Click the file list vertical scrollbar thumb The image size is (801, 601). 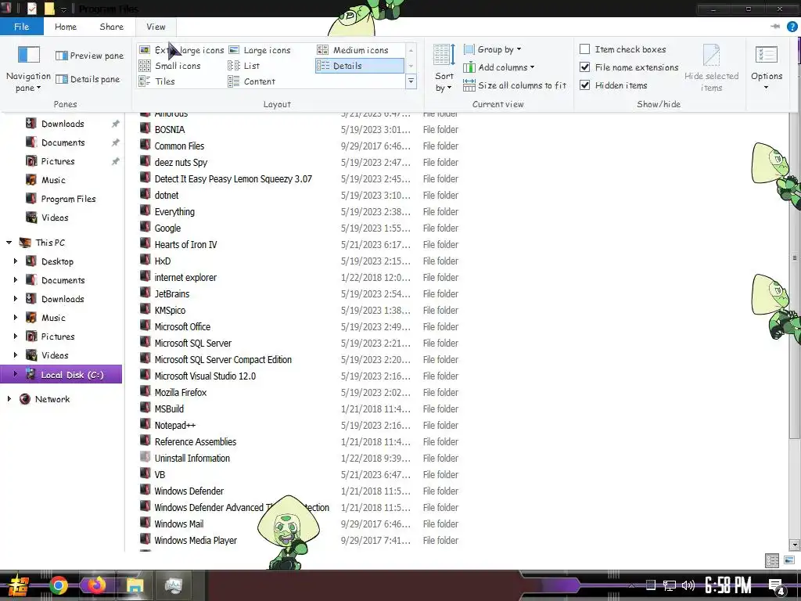pos(795,276)
